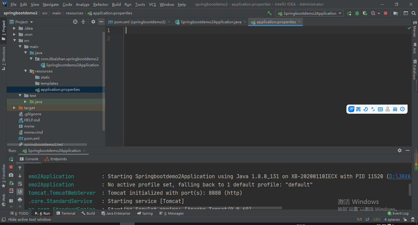Dump threads with camera icon

(11, 175)
